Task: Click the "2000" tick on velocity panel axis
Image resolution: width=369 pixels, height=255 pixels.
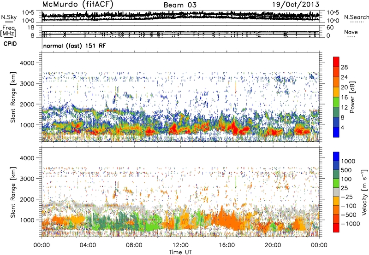Action: (27, 199)
